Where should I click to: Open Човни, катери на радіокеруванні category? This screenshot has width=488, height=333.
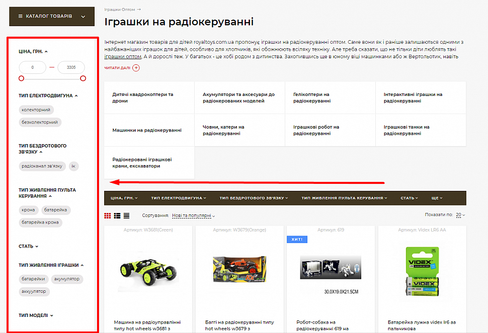click(x=239, y=130)
